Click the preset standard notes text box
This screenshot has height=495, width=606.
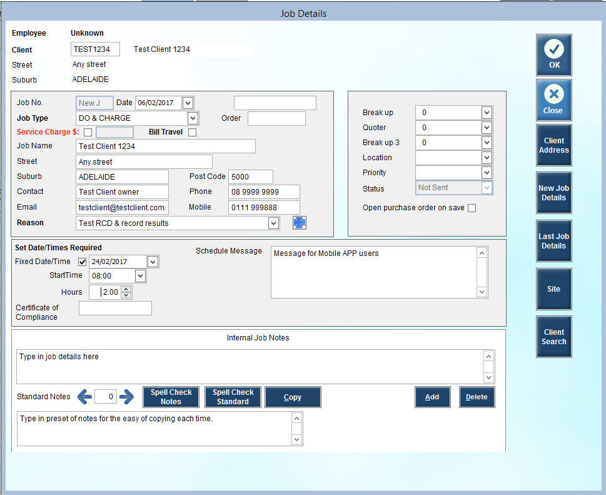[x=154, y=429]
